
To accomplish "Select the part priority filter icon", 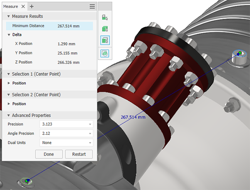I will tap(105, 29).
